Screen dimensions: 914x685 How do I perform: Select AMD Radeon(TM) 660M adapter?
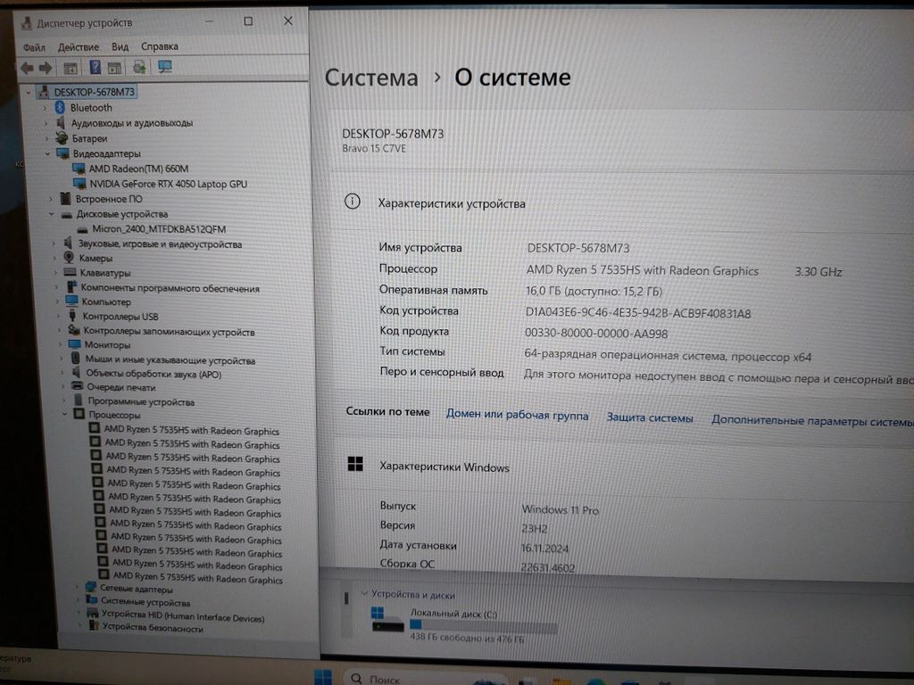point(138,169)
